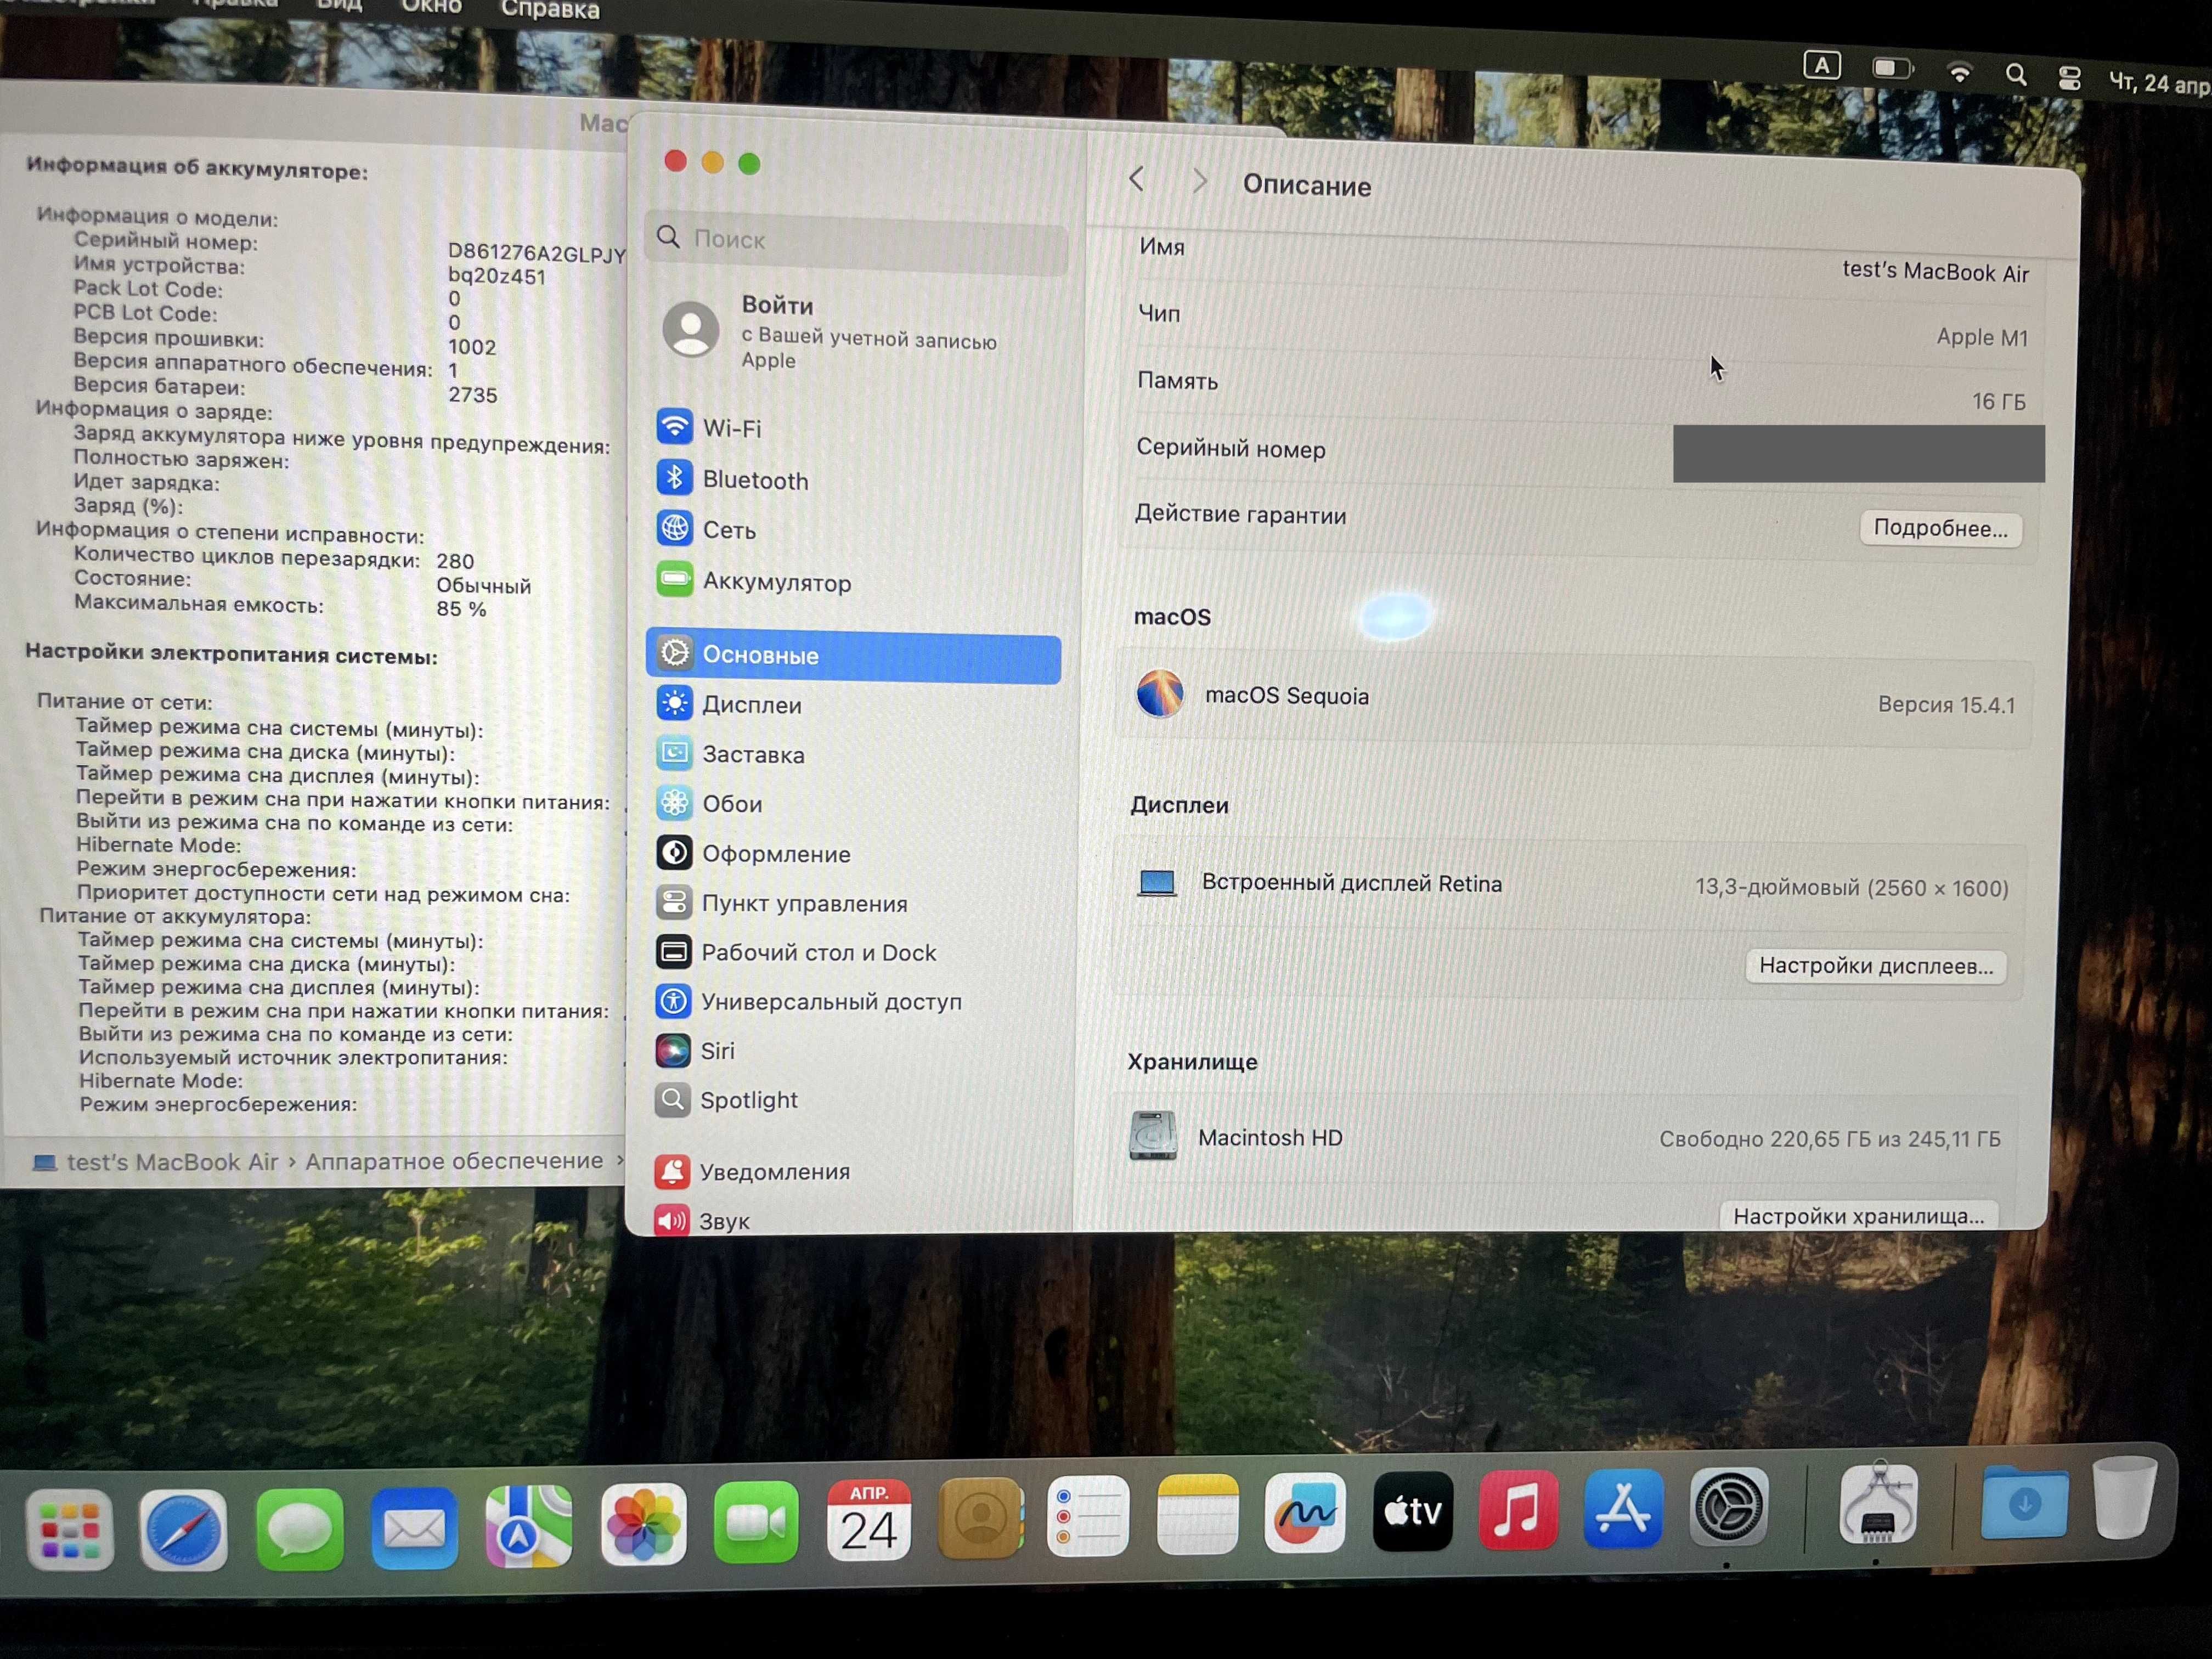Click Аппаратное обеспечение path item
The width and height of the screenshot is (2212, 1659).
coord(454,1161)
